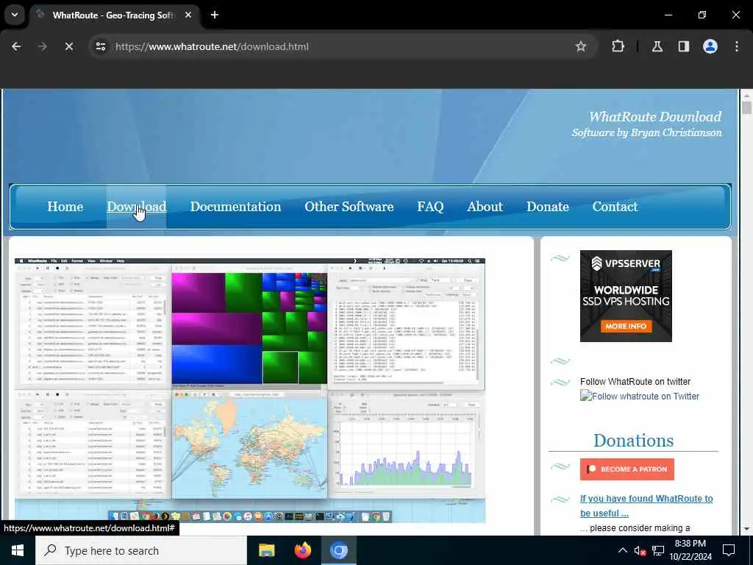Screen dimensions: 753x565
Task: Click the WhatRoute application screenshot image
Action: pyautogui.click(x=250, y=390)
